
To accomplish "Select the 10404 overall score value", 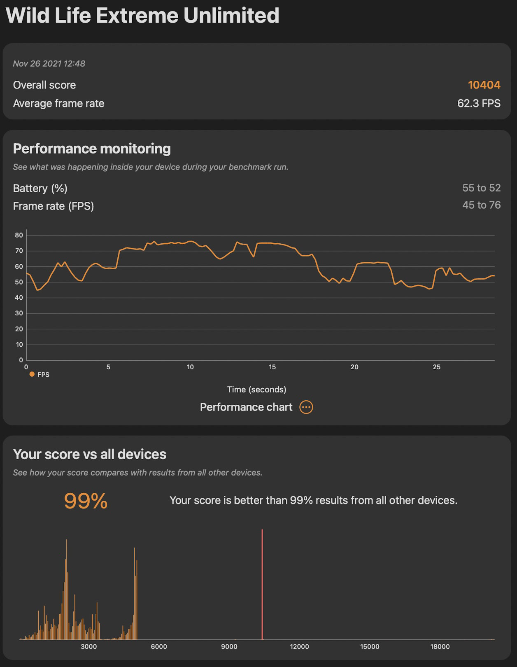I will pos(484,85).
